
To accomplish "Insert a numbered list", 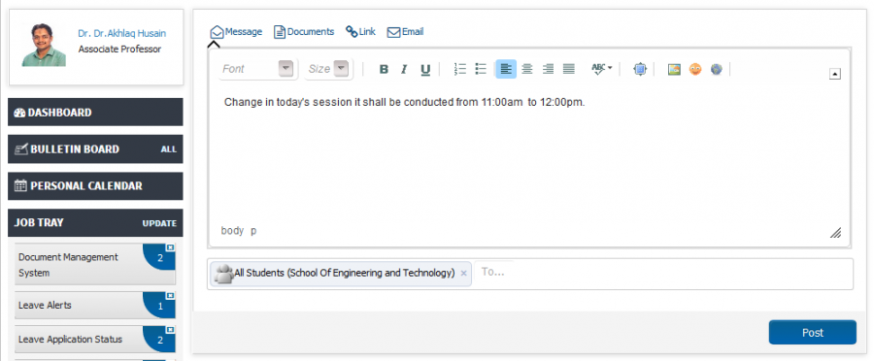I will (460, 69).
